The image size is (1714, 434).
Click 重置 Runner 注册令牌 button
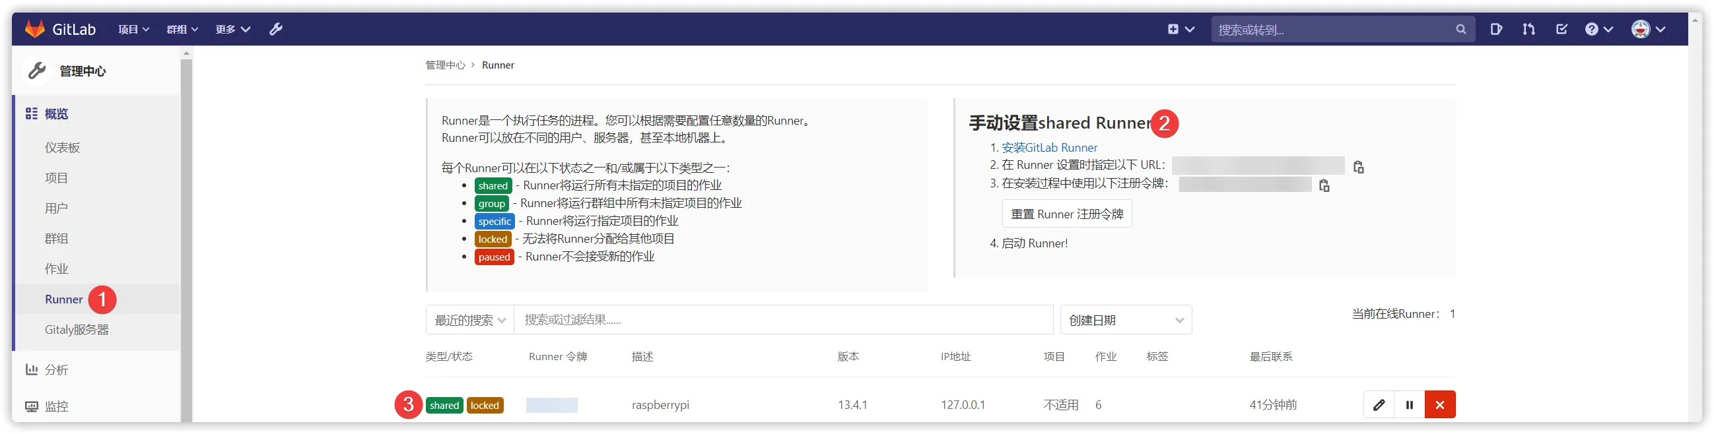1066,214
